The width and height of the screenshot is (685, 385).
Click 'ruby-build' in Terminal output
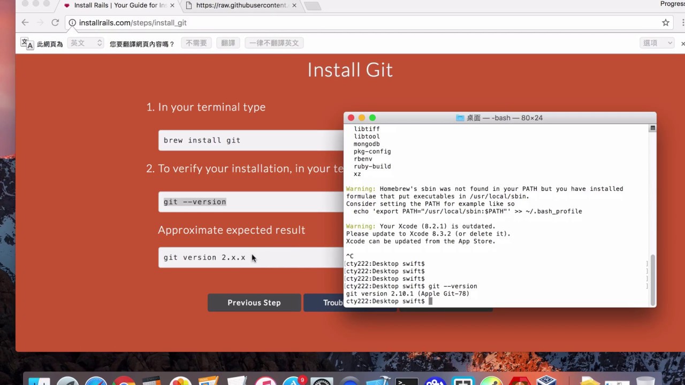372,166
